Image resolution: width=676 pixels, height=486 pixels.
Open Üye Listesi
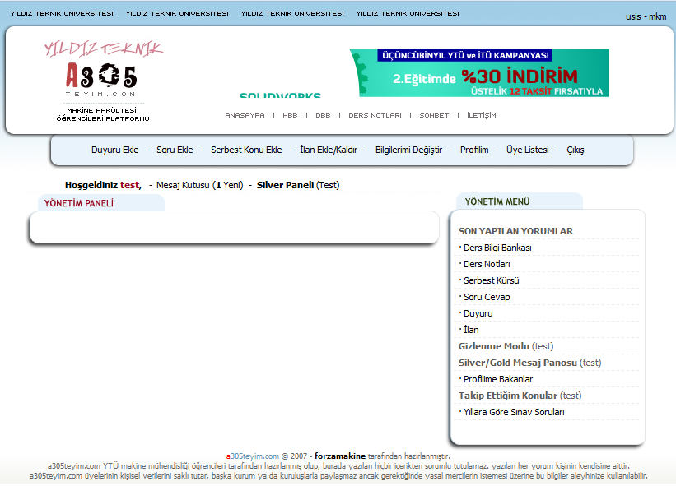527,150
